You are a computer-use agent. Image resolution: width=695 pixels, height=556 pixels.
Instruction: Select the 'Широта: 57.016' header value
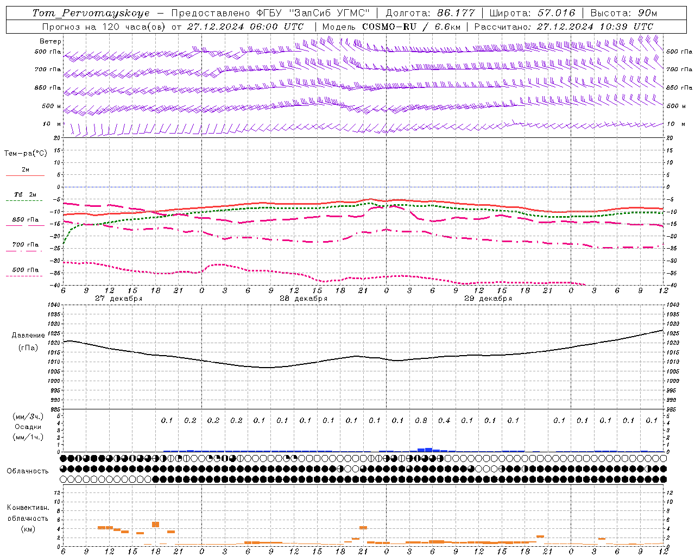(x=532, y=13)
